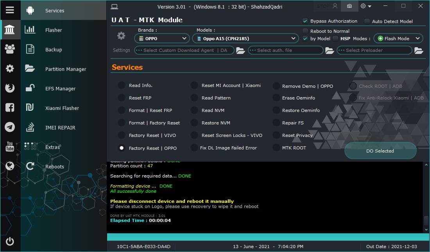This screenshot has height=252, width=430.
Task: Browse folder icon for Custom Download Agent
Action: click(x=240, y=50)
